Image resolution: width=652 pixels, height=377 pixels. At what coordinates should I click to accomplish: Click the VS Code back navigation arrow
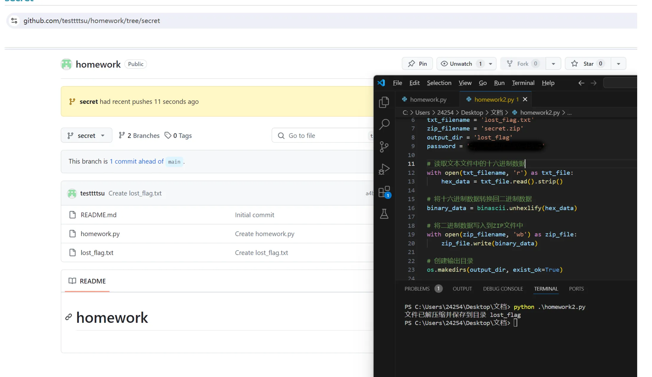581,83
